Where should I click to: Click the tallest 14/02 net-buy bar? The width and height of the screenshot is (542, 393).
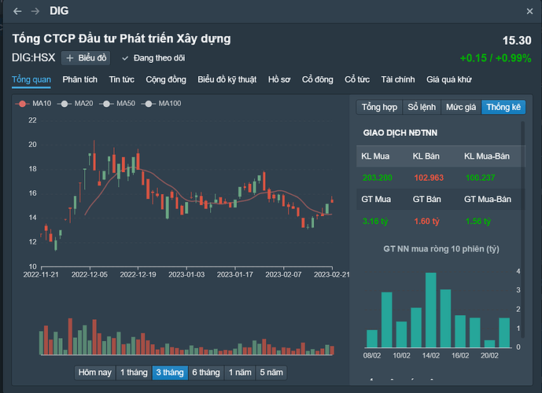point(431,310)
